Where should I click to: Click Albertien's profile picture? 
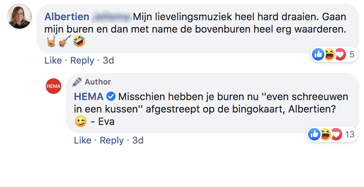click(19, 16)
